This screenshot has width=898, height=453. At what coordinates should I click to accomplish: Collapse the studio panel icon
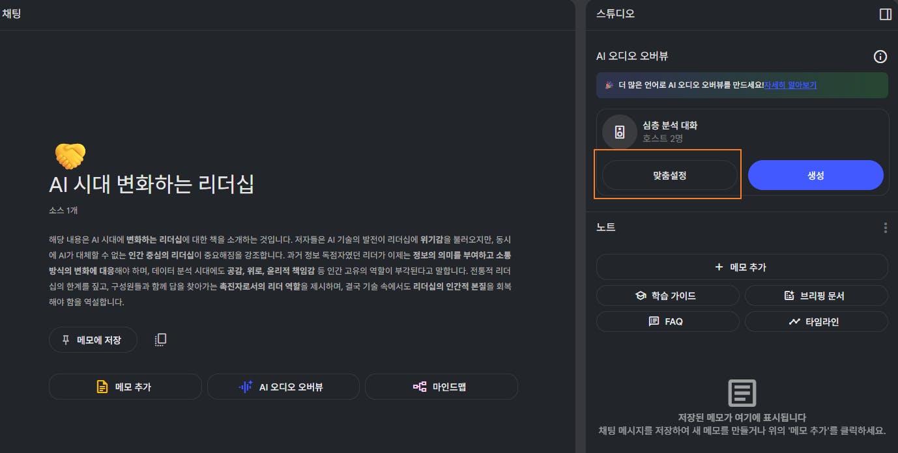(x=885, y=14)
